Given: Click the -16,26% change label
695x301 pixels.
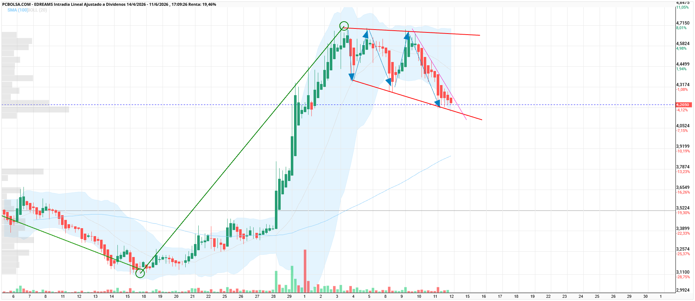Looking at the screenshot, I should tap(683, 192).
